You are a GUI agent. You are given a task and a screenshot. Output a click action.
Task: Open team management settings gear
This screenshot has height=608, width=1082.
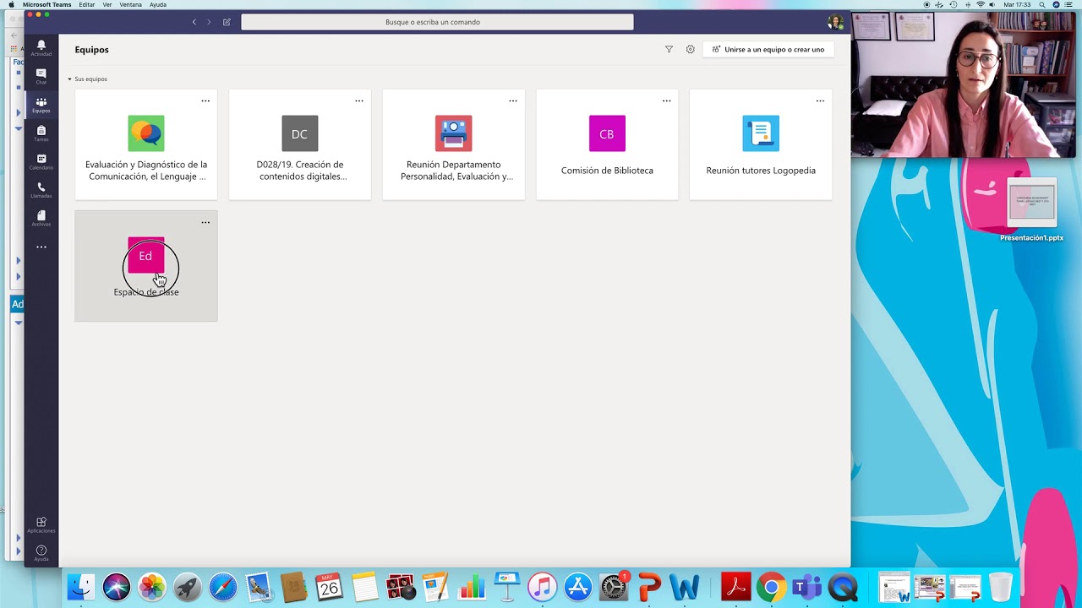pyautogui.click(x=691, y=50)
